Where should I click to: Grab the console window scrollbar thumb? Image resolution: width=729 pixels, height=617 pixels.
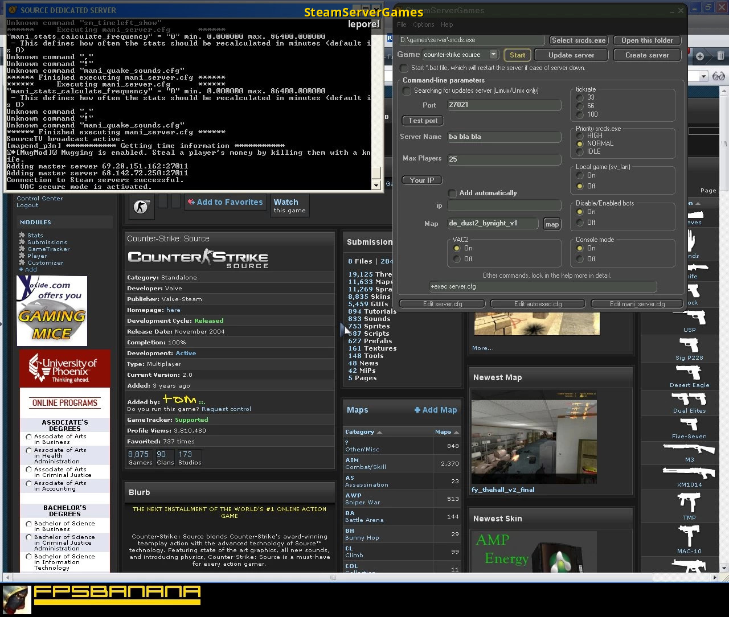pos(376,174)
